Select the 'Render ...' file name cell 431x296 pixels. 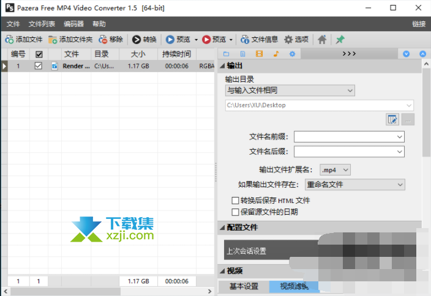tap(76, 66)
